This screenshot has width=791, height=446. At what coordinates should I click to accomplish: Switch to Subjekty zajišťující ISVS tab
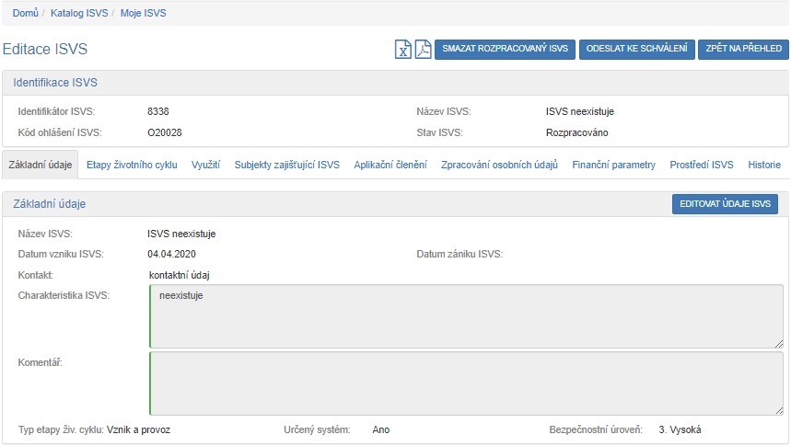point(286,166)
